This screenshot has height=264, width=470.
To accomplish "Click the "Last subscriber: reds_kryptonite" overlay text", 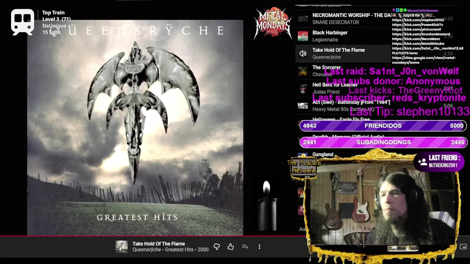I will (x=389, y=98).
